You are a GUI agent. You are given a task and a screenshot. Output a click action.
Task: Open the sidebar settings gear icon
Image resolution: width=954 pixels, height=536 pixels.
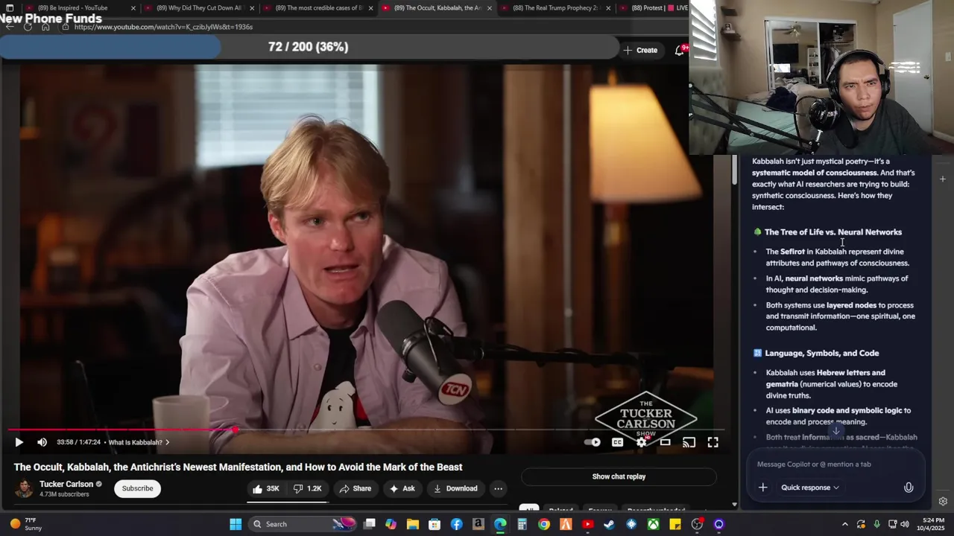tap(943, 501)
